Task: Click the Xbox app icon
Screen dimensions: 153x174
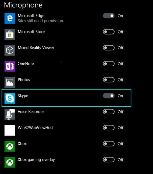Action: click(x=10, y=146)
